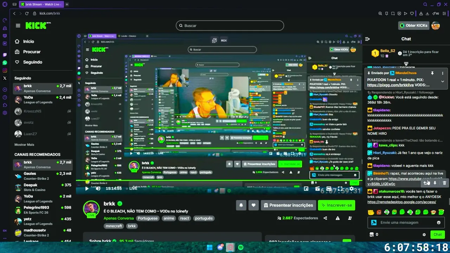Open browser downloads icon
Viewport: 450px width, 253px height.
tap(427, 13)
